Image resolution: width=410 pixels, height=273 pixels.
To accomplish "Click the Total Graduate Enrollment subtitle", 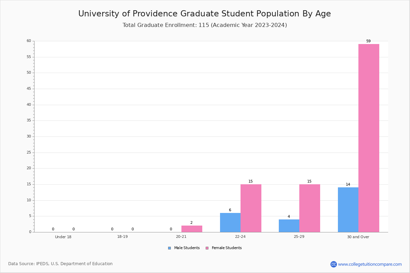I will 204,25.
